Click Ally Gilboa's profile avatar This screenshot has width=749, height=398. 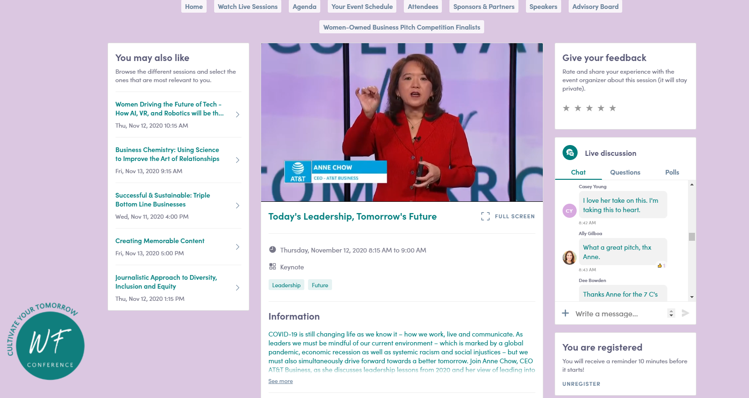coord(569,257)
